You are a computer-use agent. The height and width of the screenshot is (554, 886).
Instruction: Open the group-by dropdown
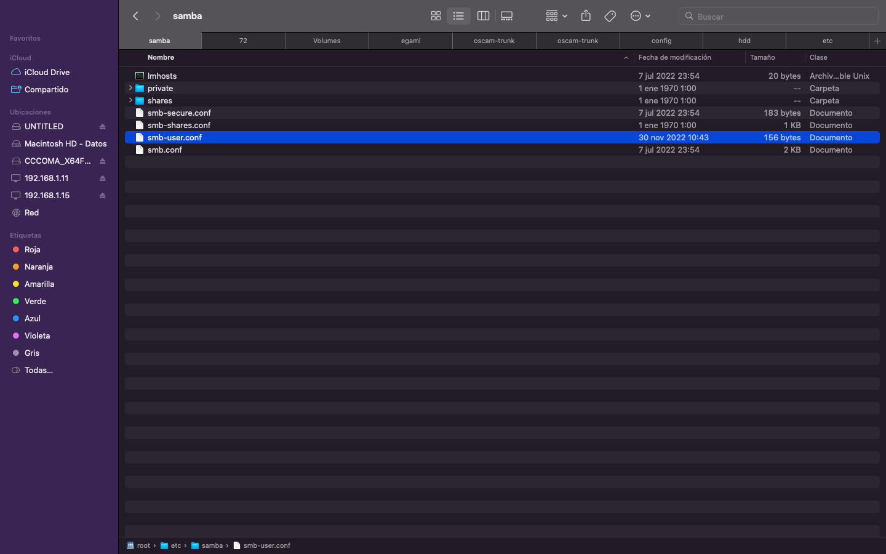556,16
